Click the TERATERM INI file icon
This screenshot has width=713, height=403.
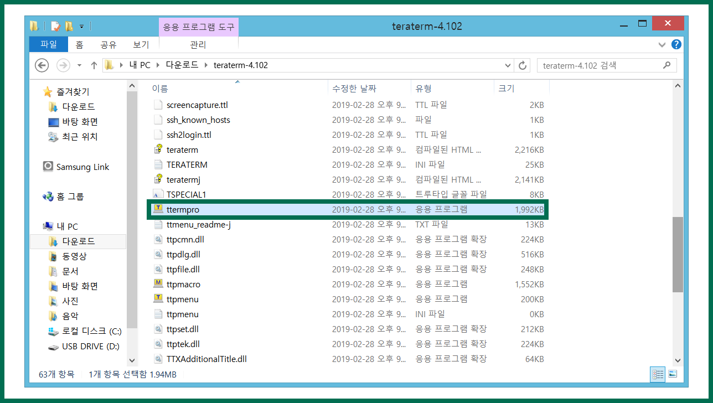[158, 164]
